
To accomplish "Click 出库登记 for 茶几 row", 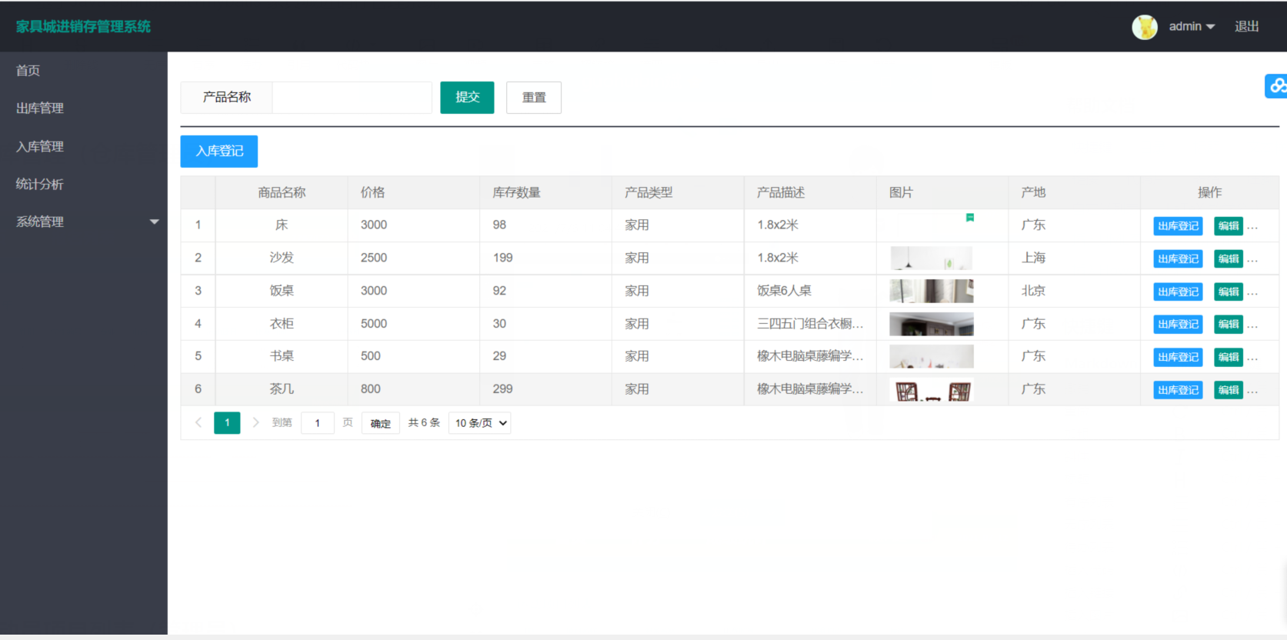I will tap(1178, 391).
